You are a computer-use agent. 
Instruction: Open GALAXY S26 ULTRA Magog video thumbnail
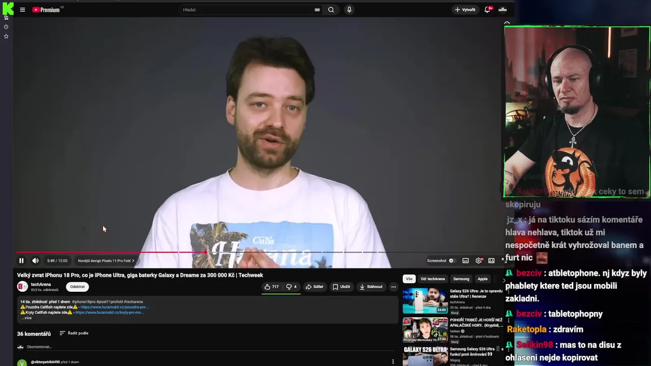[425, 356]
